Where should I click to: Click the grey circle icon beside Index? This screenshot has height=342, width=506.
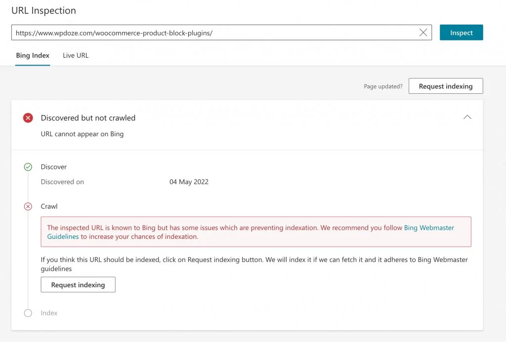(x=28, y=313)
